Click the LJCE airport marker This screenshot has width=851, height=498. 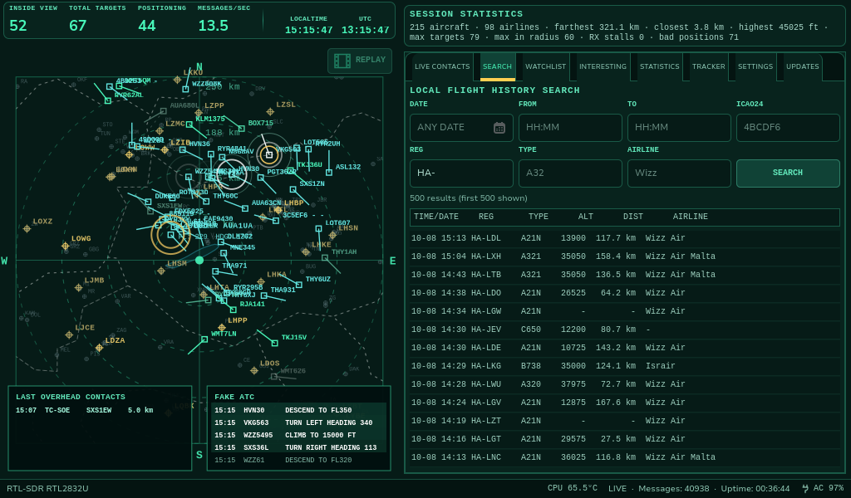(69, 334)
